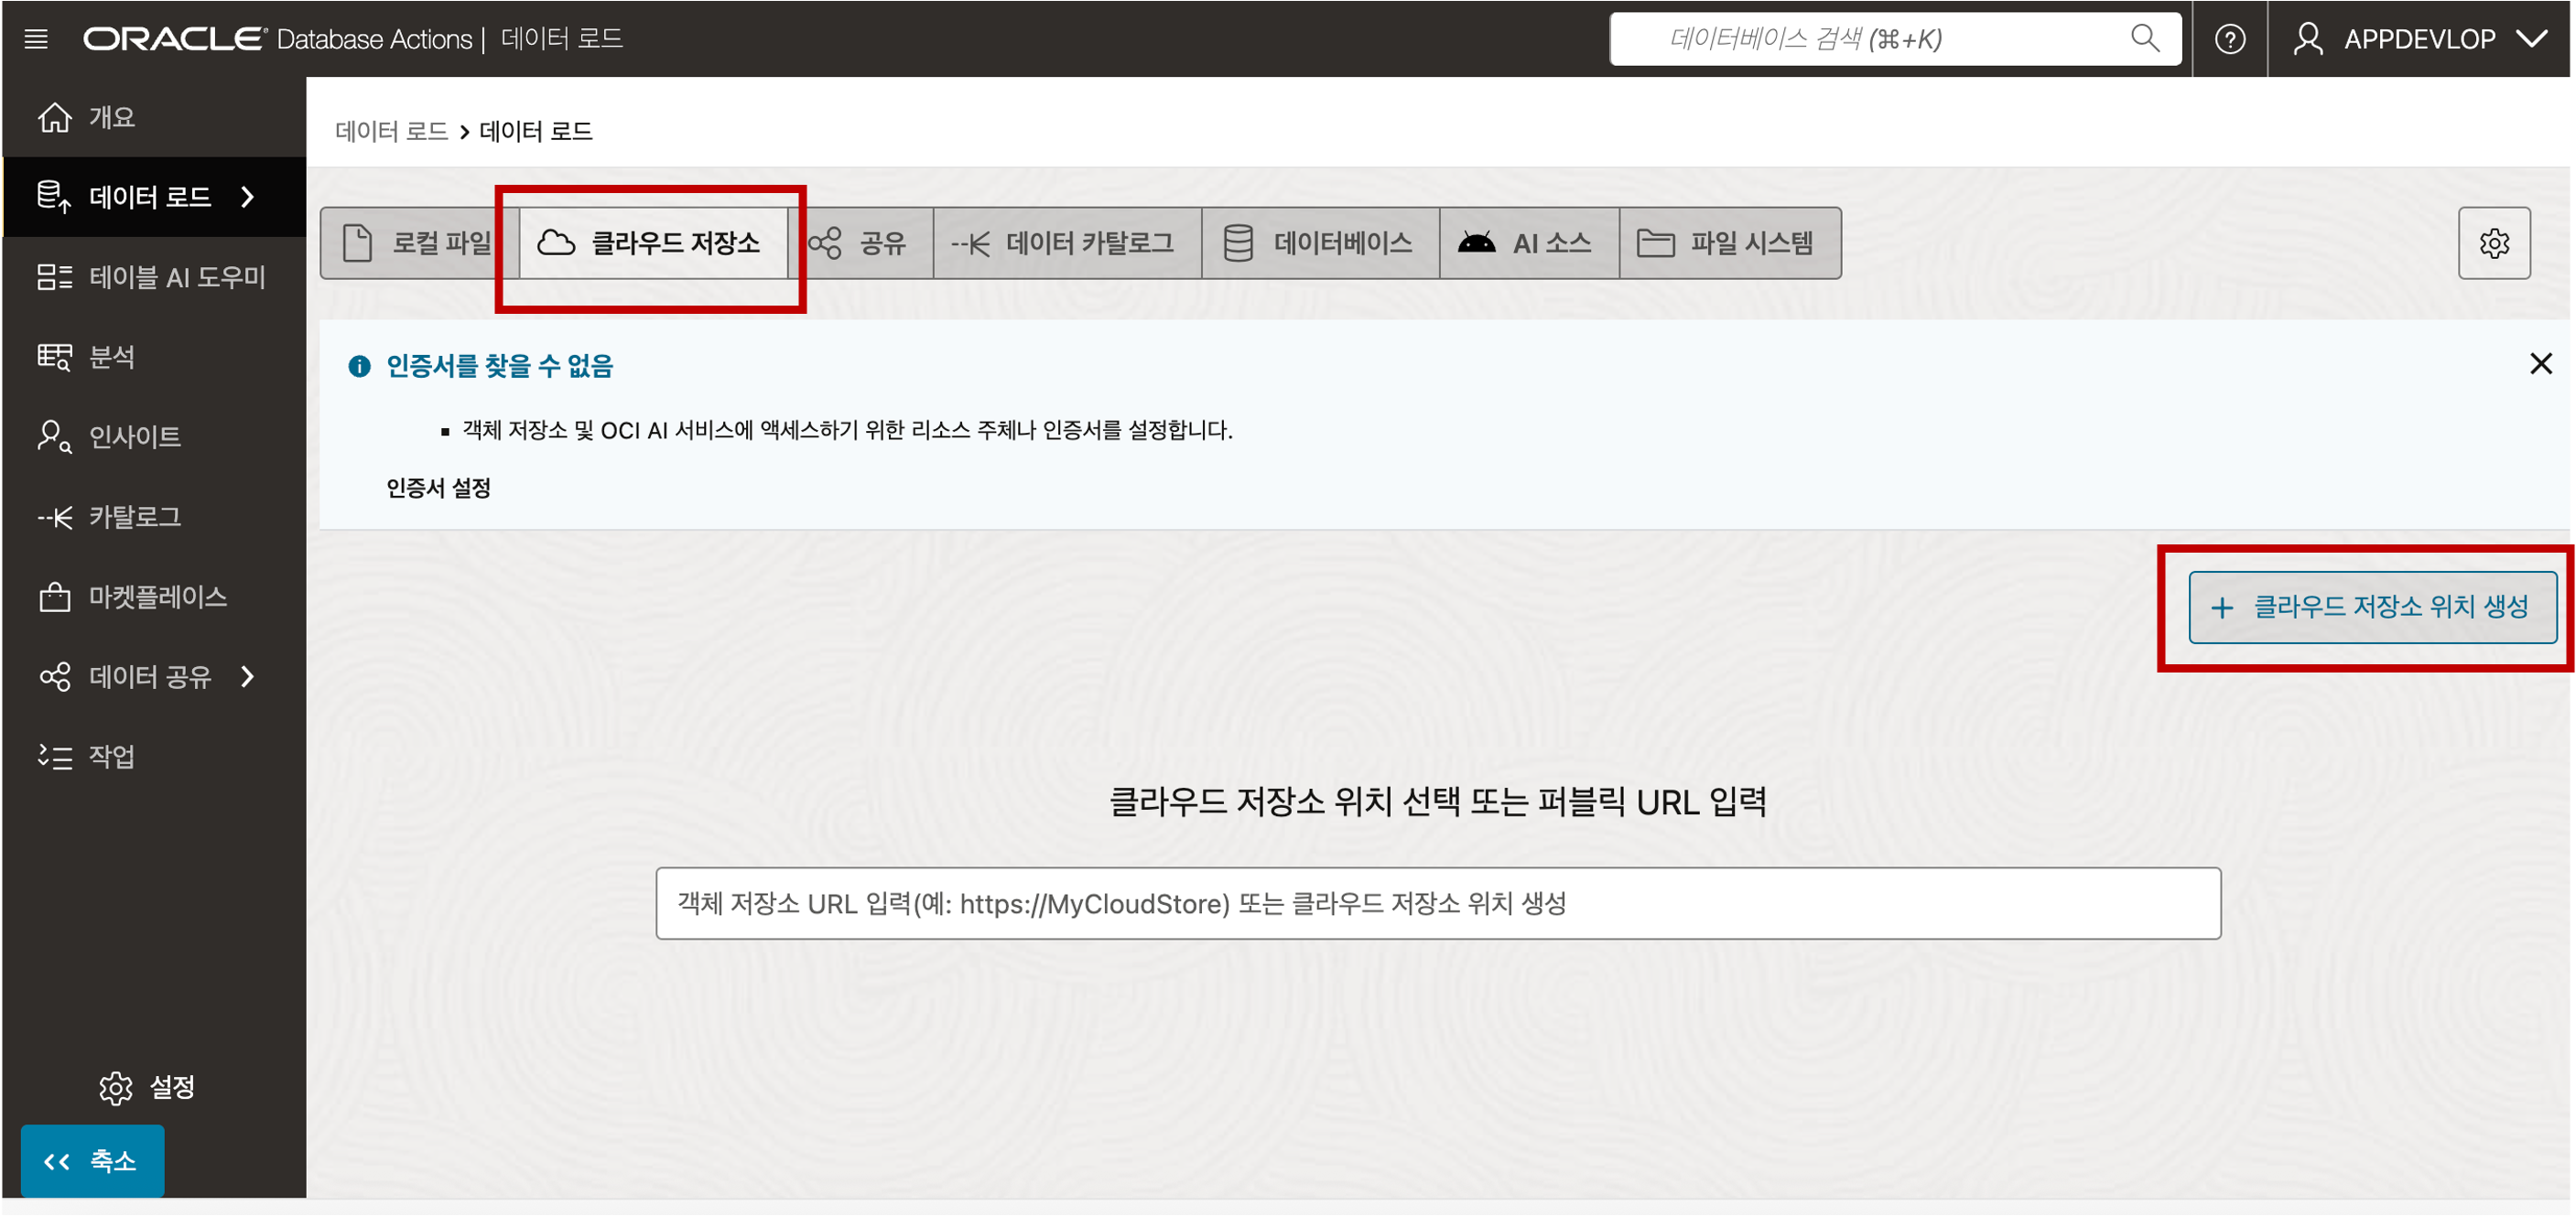Click the info icon beside 인증서를 찾을 수 없음
Image resolution: width=2576 pixels, height=1216 pixels.
click(359, 367)
